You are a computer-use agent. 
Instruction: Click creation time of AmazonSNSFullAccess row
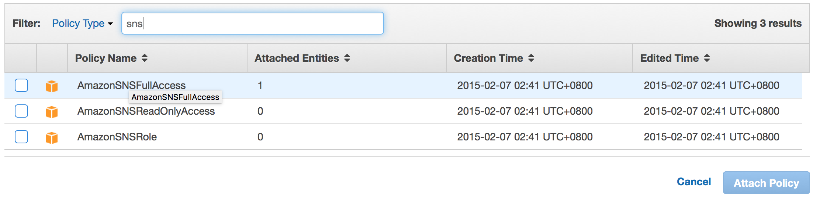[525, 85]
